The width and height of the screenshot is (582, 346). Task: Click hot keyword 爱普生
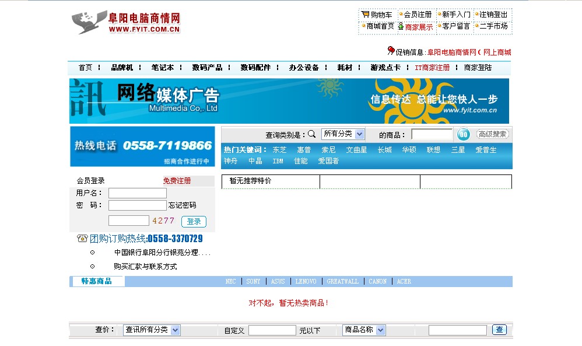[x=486, y=150]
